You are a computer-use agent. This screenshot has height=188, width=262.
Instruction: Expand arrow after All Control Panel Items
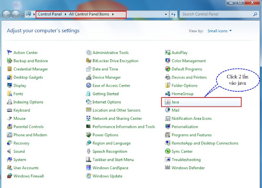coord(113,14)
